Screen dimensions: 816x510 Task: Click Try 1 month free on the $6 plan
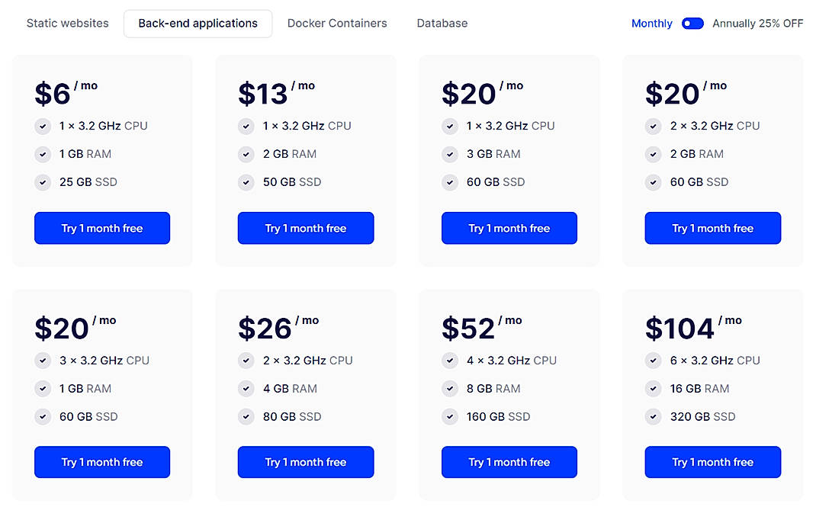[101, 228]
